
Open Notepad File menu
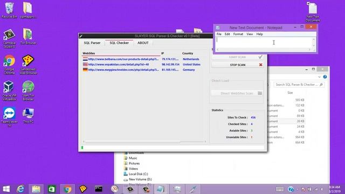219,34
